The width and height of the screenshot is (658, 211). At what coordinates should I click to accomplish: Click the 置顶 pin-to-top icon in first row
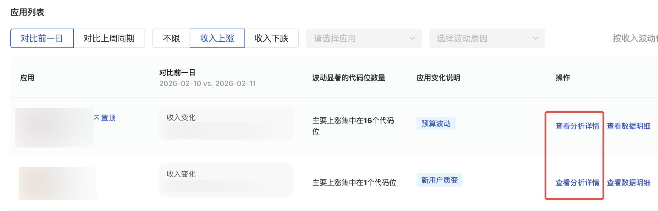[x=97, y=118]
